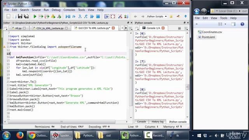This screenshot has width=249, height=140.
Task: Close the All.py editor tab
Action: (x=24, y=28)
